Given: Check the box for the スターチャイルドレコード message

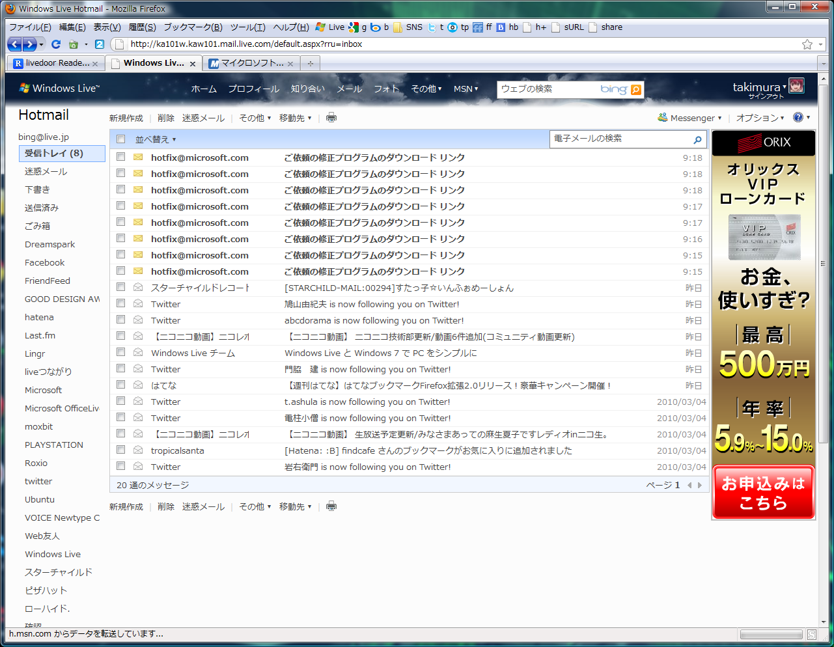Looking at the screenshot, I should coord(120,287).
